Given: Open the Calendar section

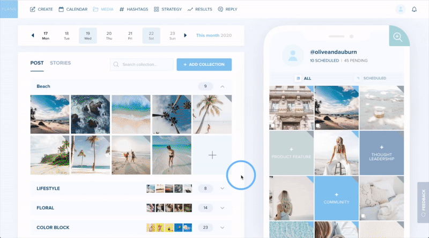Looking at the screenshot, I should (x=73, y=9).
